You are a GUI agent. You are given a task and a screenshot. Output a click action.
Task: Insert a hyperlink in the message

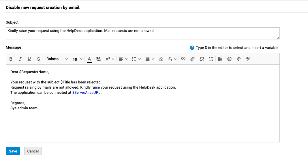pyautogui.click(x=192, y=59)
